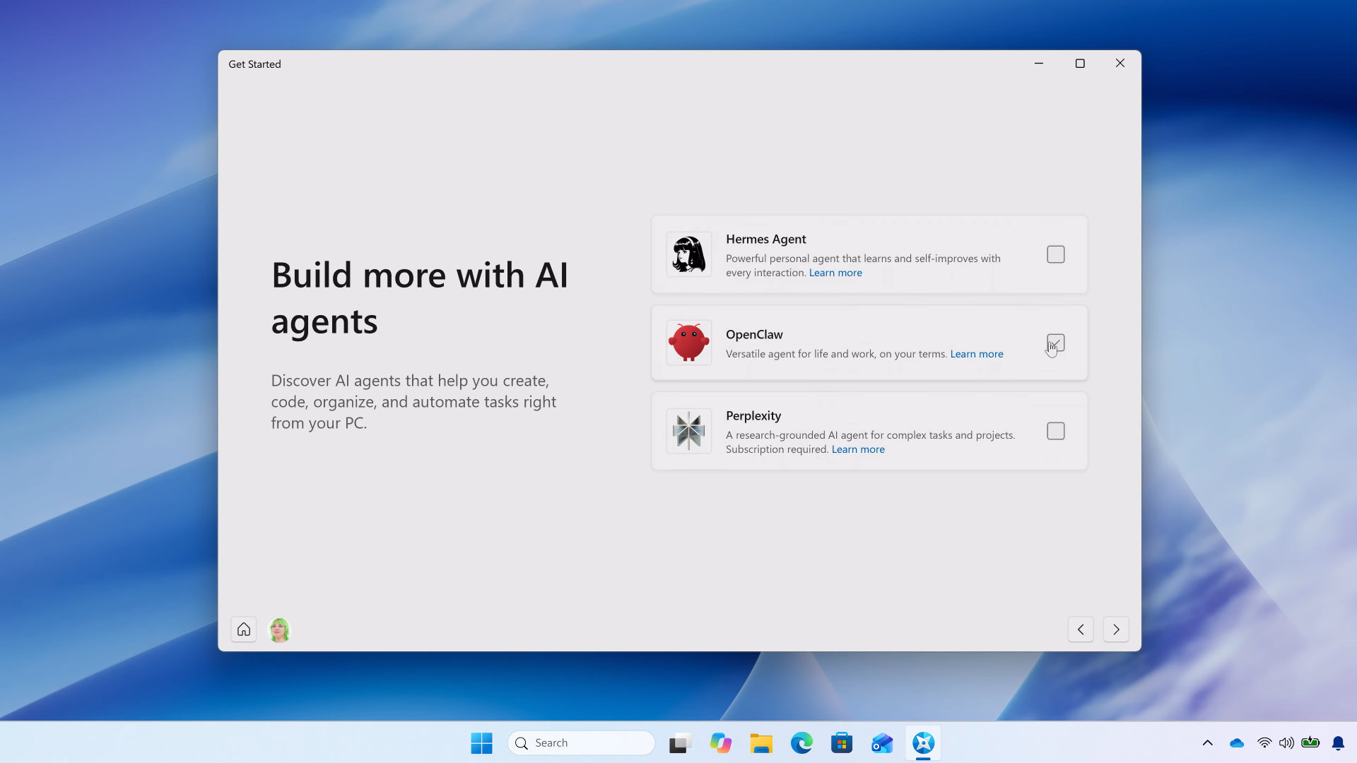Click the volume speaker tray icon
The width and height of the screenshot is (1357, 763).
pos(1286,743)
